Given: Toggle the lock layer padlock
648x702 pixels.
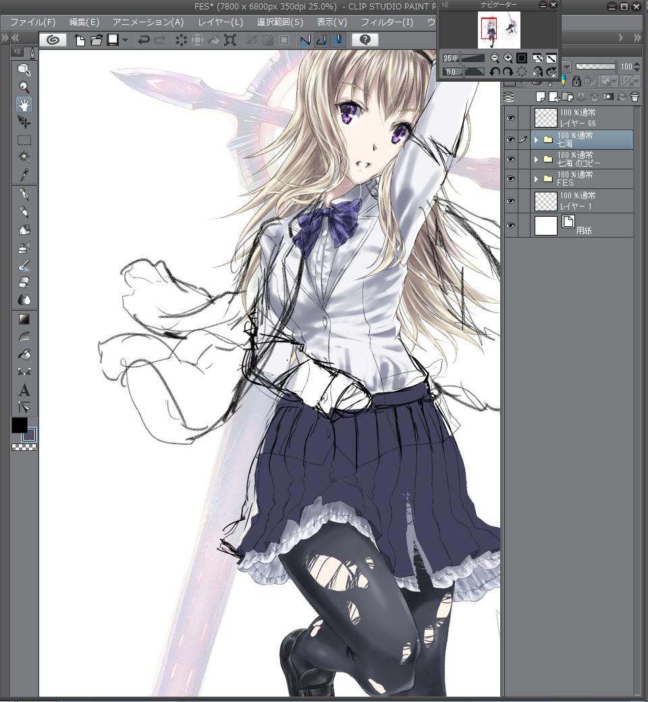Looking at the screenshot, I should point(577,81).
